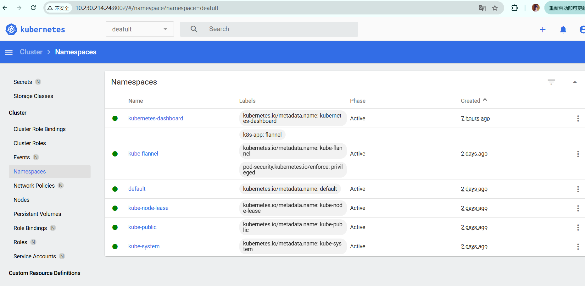Open Cluster Roles in the sidebar
The height and width of the screenshot is (286, 585).
(30, 143)
